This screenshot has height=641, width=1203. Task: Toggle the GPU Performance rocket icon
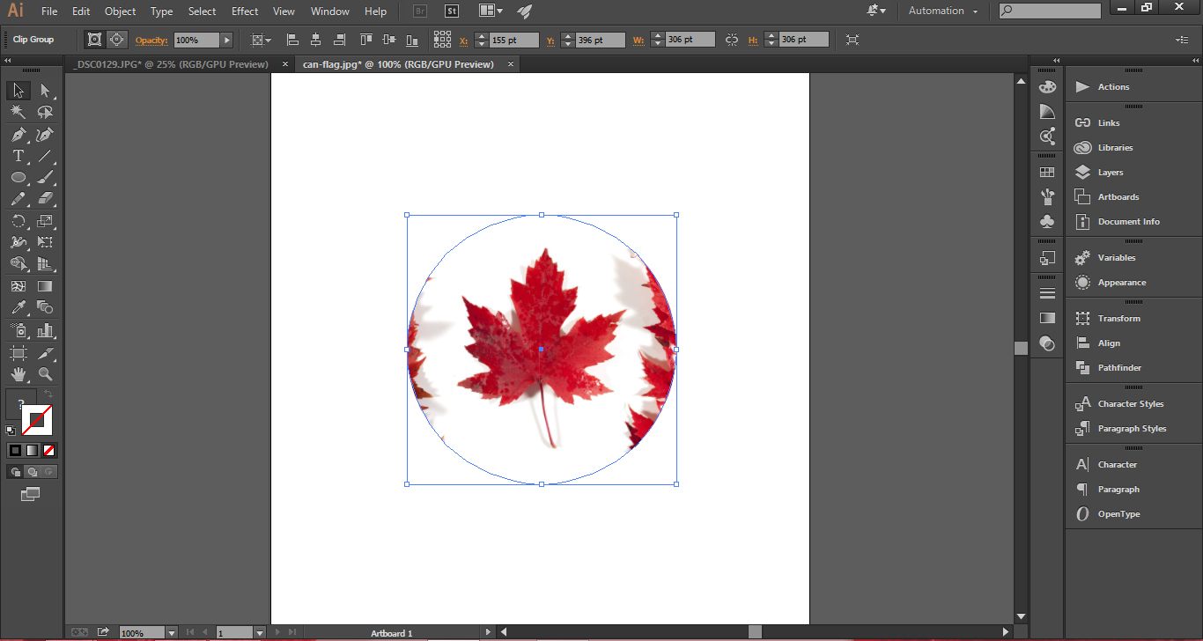click(525, 11)
